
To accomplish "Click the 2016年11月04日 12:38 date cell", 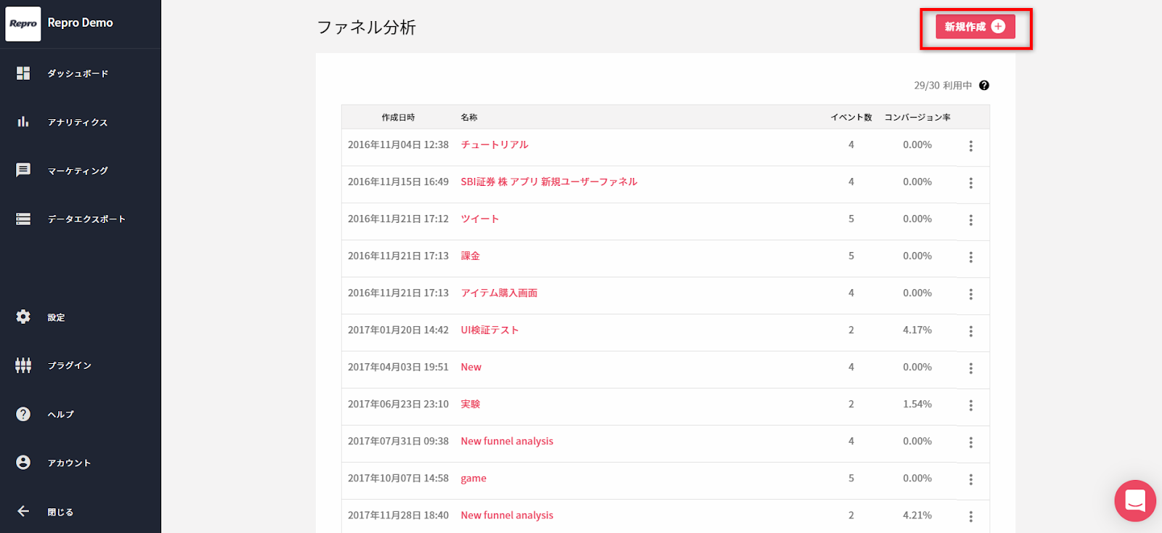I will (398, 145).
